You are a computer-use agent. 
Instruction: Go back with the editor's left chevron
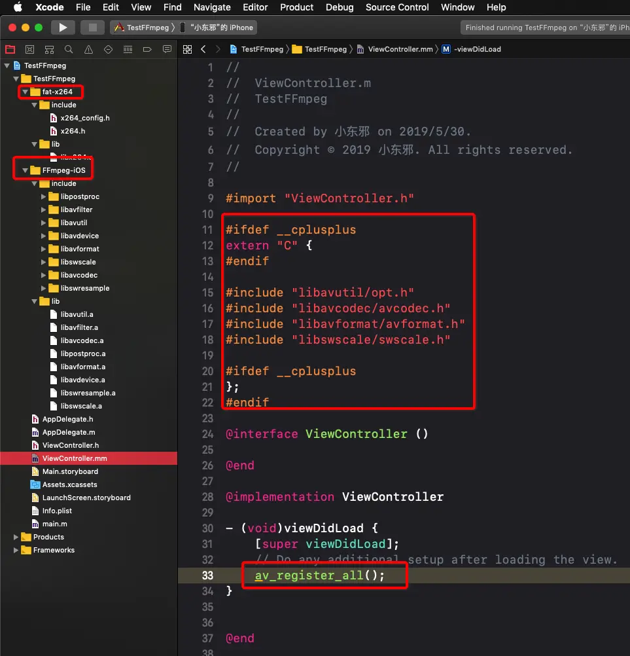pyautogui.click(x=203, y=49)
